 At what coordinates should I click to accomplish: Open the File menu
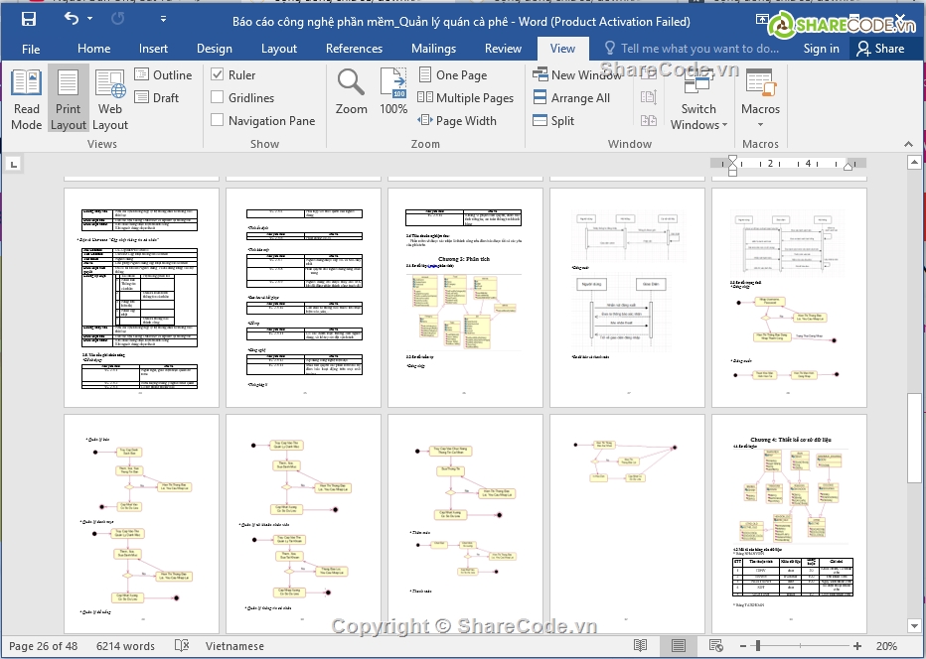(x=31, y=49)
